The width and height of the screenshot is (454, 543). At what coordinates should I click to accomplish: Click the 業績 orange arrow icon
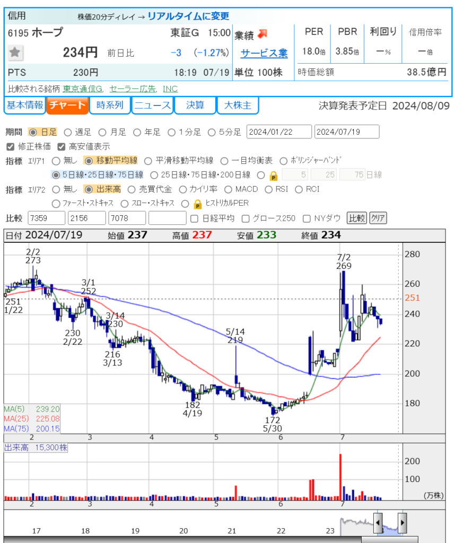click(x=262, y=34)
